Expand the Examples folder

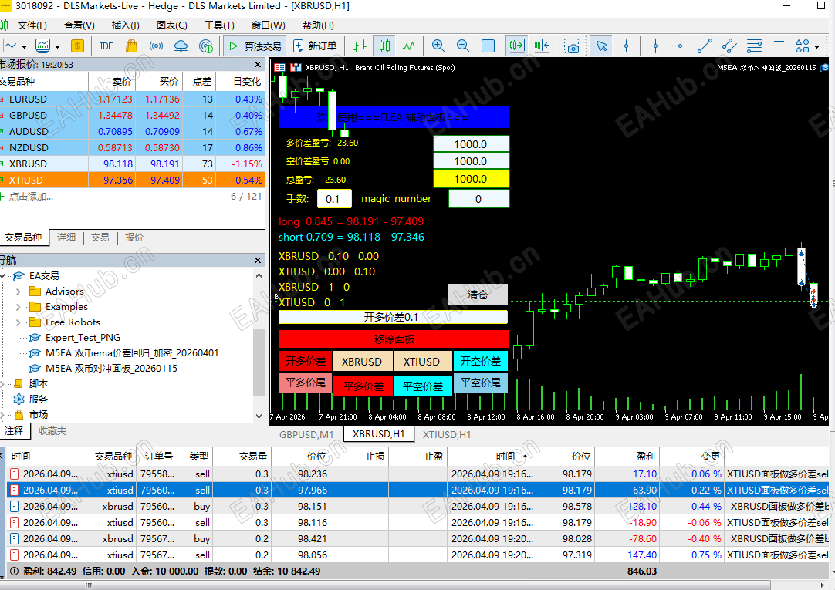(x=18, y=307)
